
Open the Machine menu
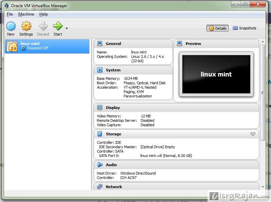(26, 14)
